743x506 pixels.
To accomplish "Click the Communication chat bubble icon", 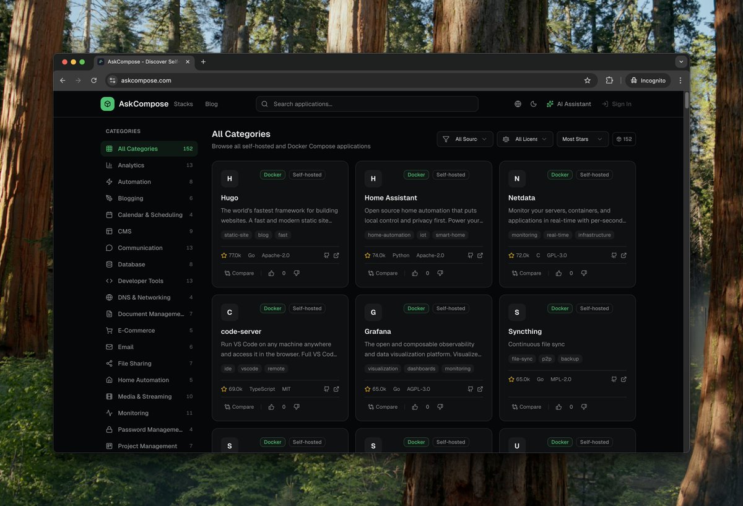I will (x=110, y=248).
